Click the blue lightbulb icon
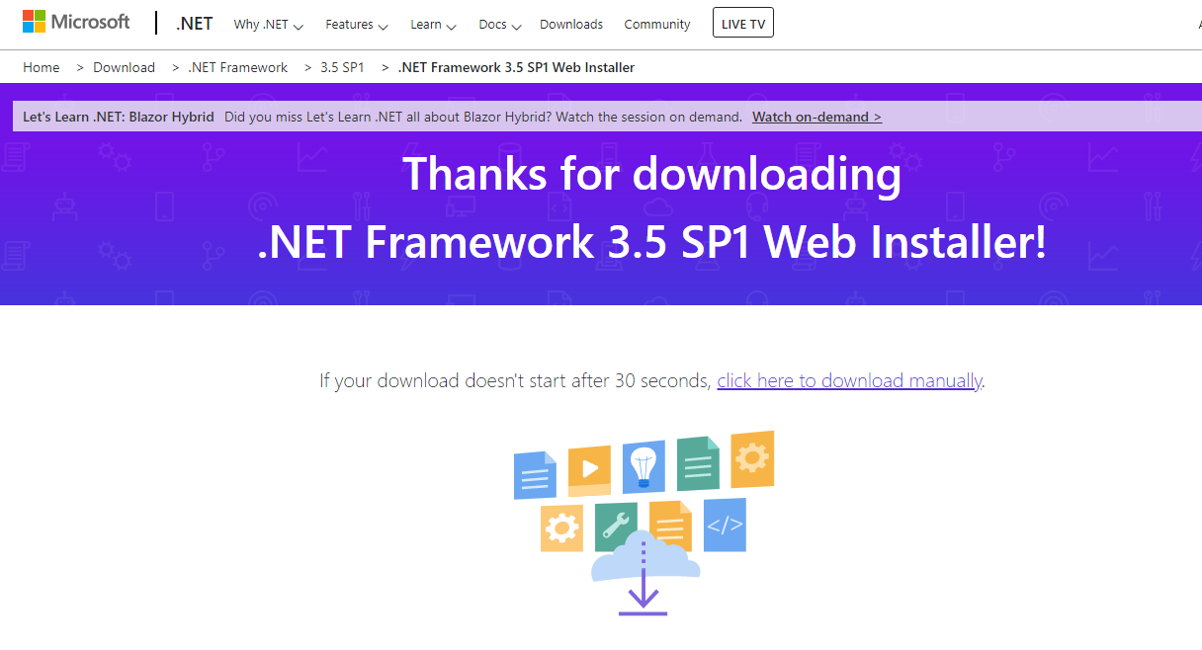1202x650 pixels. tap(644, 466)
